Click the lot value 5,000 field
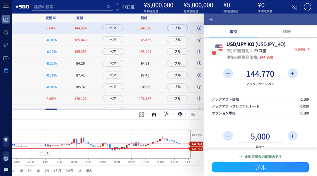This screenshot has height=176, width=317. click(260, 136)
